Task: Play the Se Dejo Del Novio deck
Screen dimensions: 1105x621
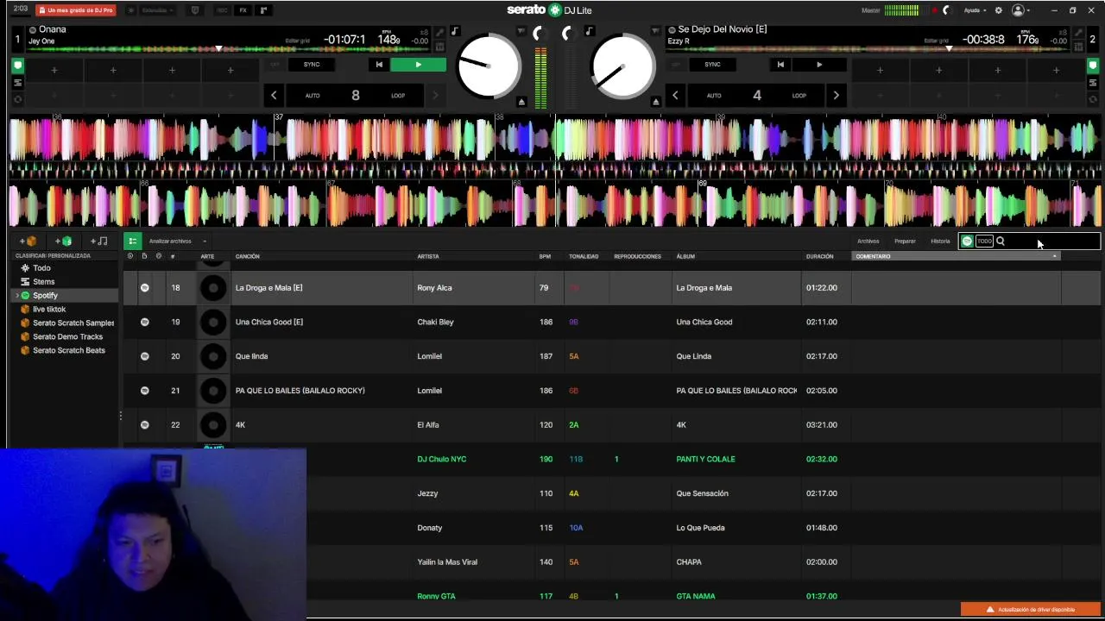Action: pyautogui.click(x=819, y=65)
